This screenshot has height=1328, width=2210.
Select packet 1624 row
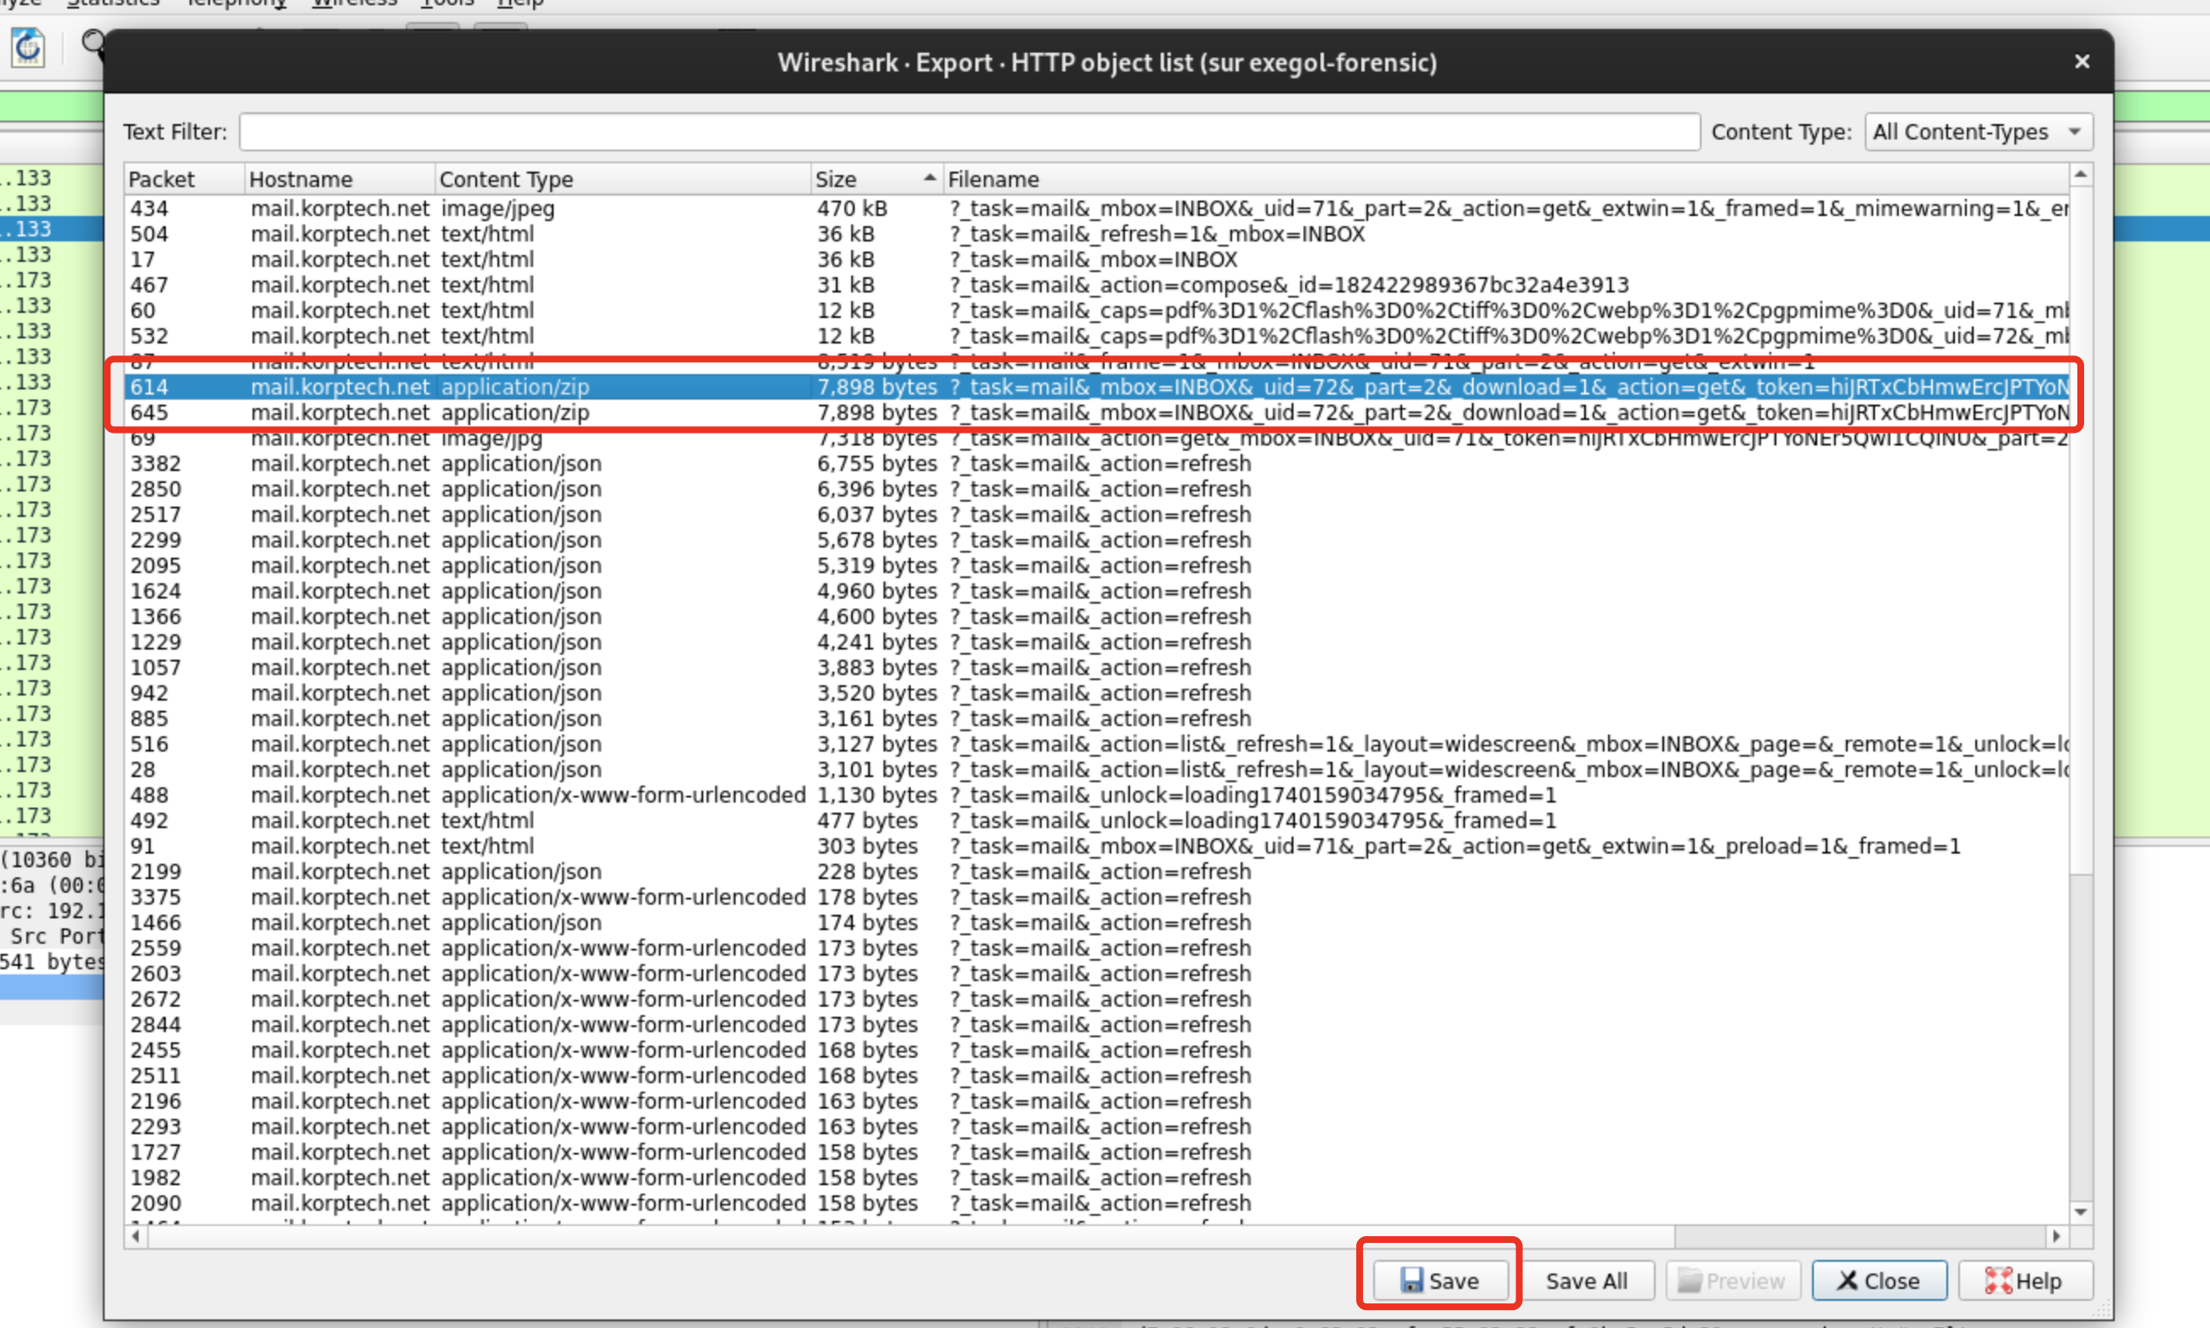pos(1097,591)
